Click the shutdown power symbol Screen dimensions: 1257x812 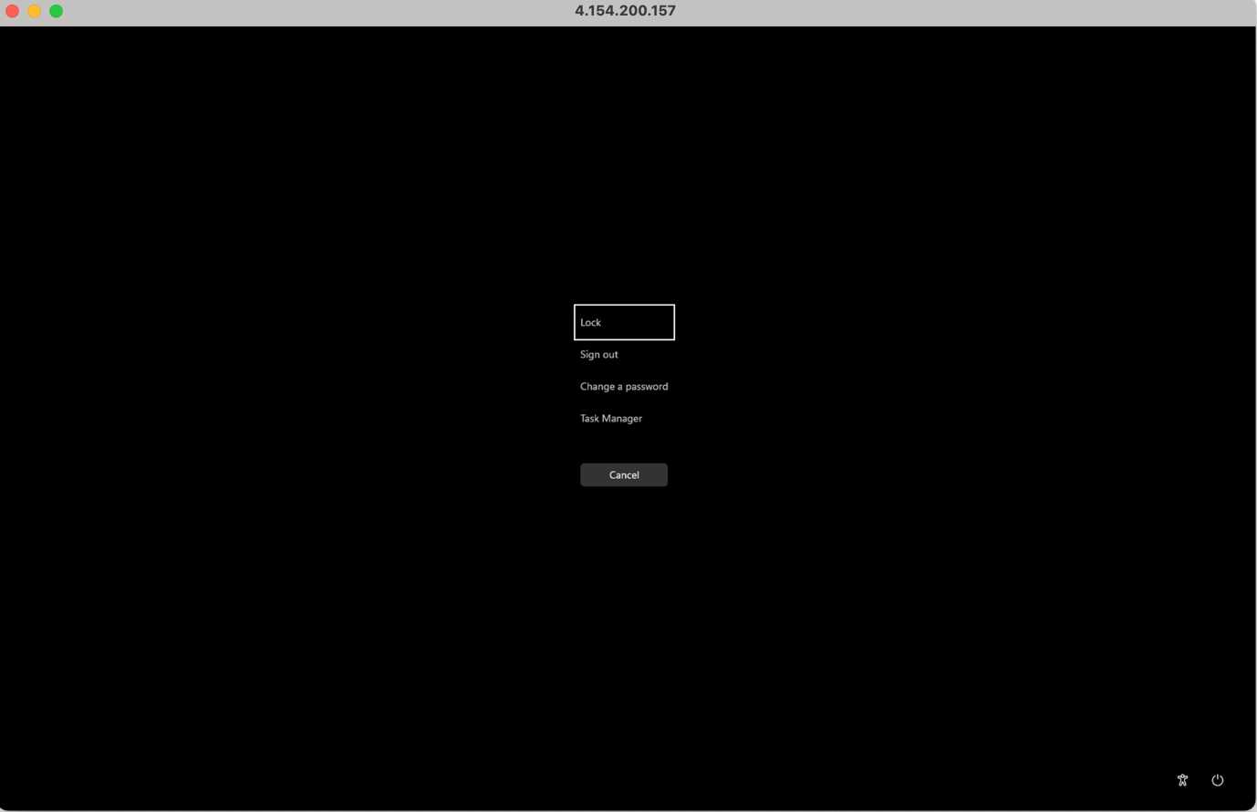[1217, 780]
